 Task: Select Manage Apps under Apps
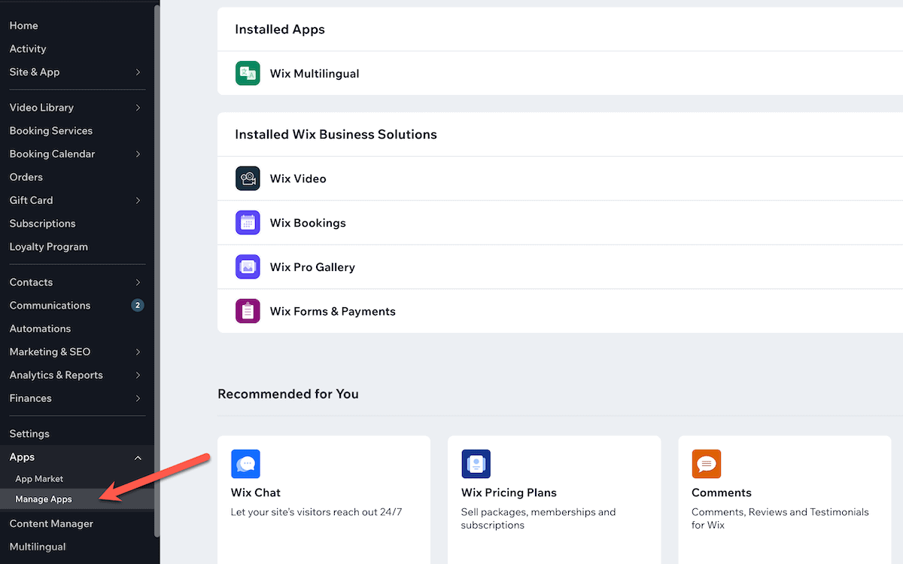pyautogui.click(x=44, y=499)
